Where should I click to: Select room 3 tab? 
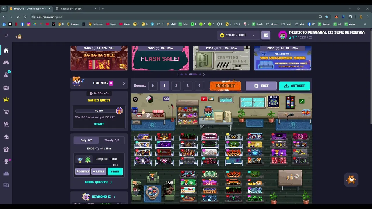click(x=187, y=86)
